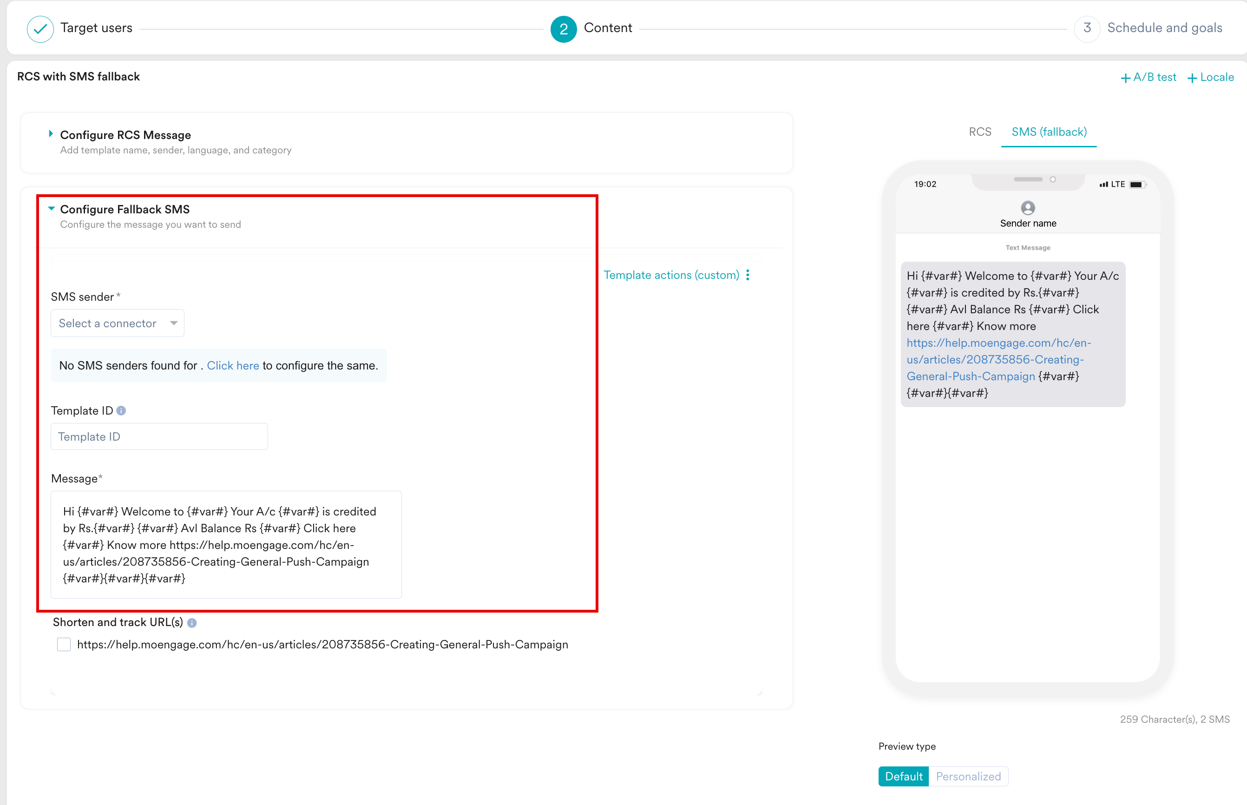This screenshot has width=1247, height=805.
Task: Click the Sender name avatar icon
Action: tap(1028, 208)
